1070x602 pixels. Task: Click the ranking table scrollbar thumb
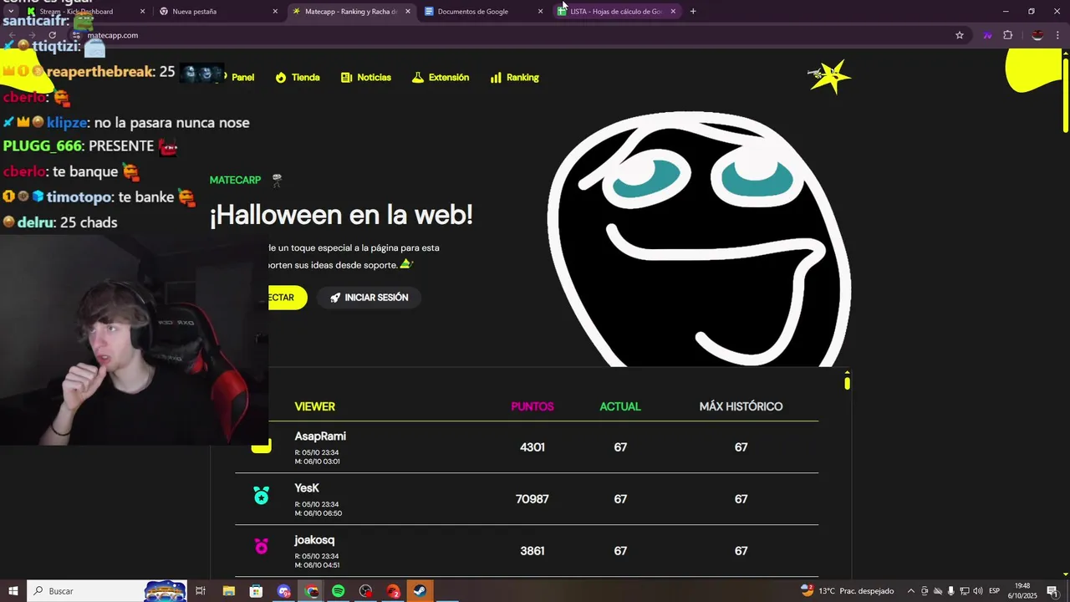847,383
